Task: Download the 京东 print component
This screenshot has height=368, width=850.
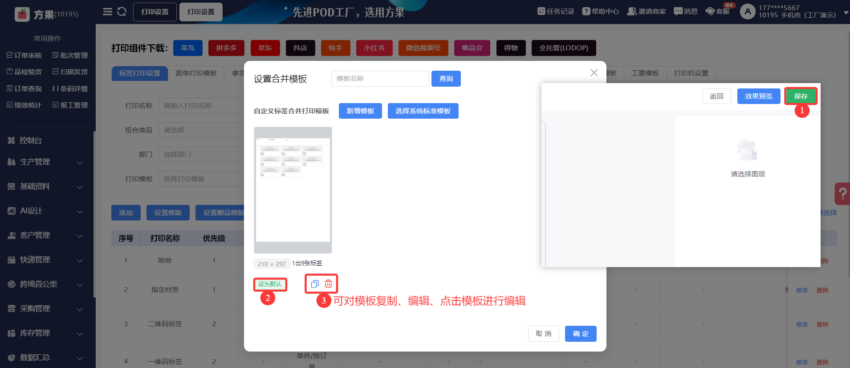Action: (x=265, y=48)
